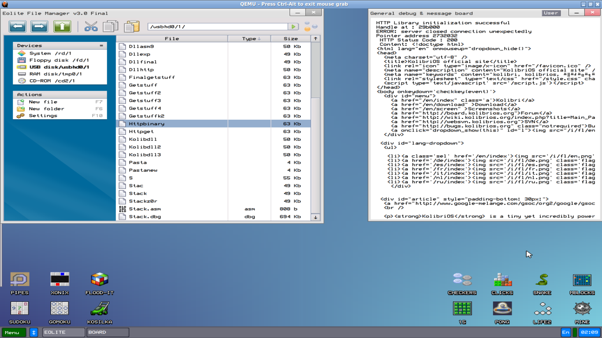Toggle the User button in debug board
602x338 pixels.
(x=551, y=13)
